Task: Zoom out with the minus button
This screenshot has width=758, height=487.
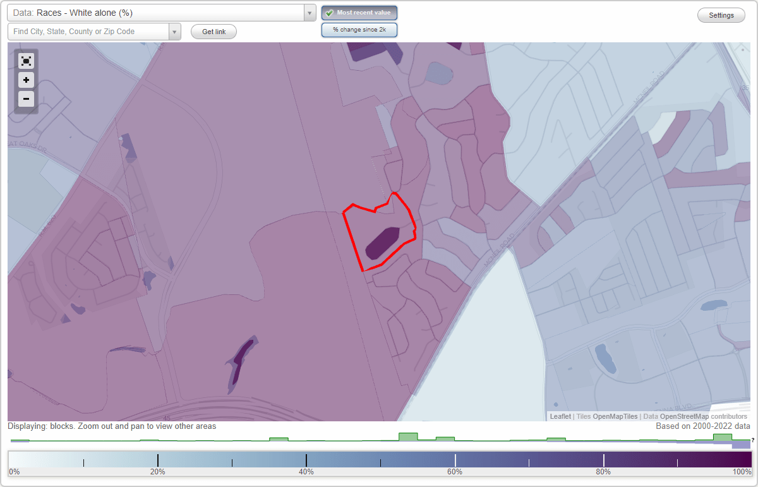Action: click(x=26, y=99)
